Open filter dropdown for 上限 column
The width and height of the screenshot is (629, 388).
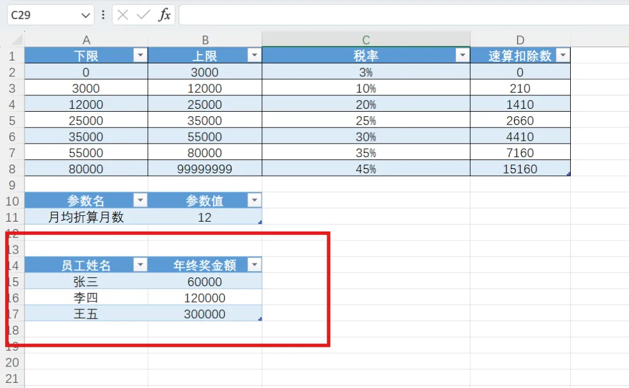click(255, 55)
